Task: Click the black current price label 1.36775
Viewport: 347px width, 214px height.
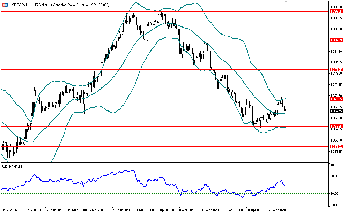Action: pos(336,111)
